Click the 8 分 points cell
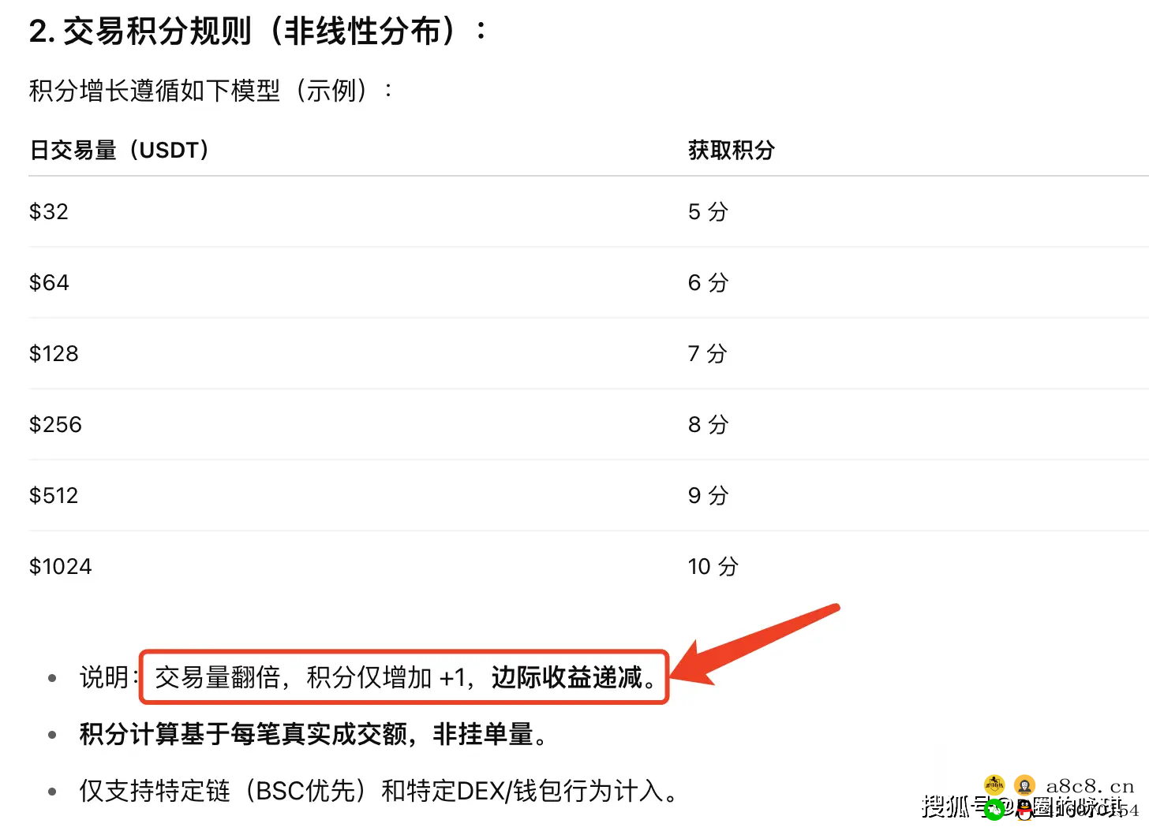Screen dimensions: 1149x831 point(708,424)
